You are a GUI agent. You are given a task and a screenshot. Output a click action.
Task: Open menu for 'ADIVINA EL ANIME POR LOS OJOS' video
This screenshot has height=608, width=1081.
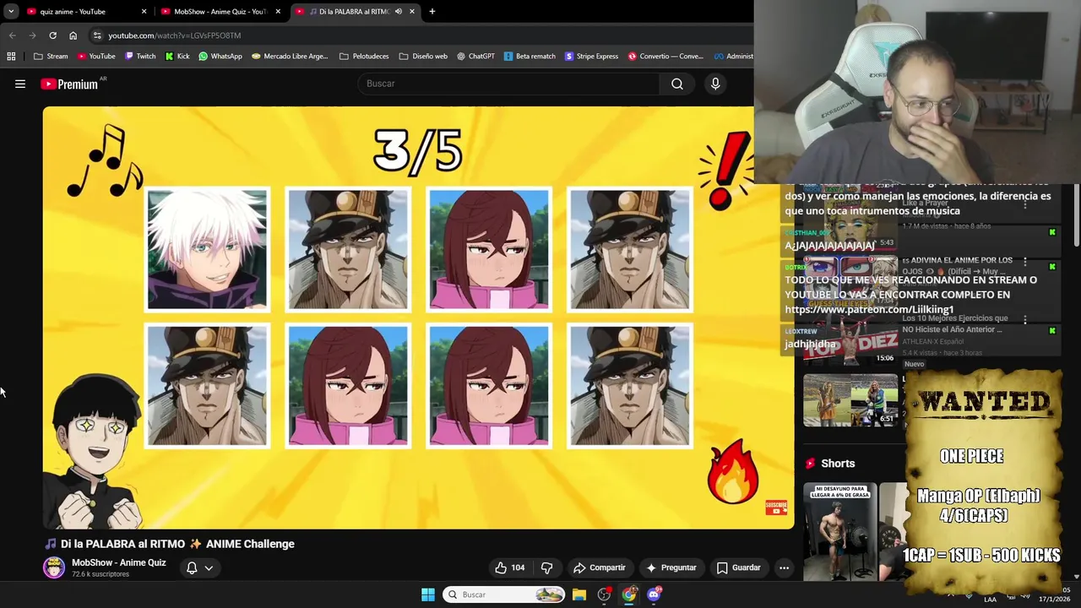click(x=1025, y=262)
